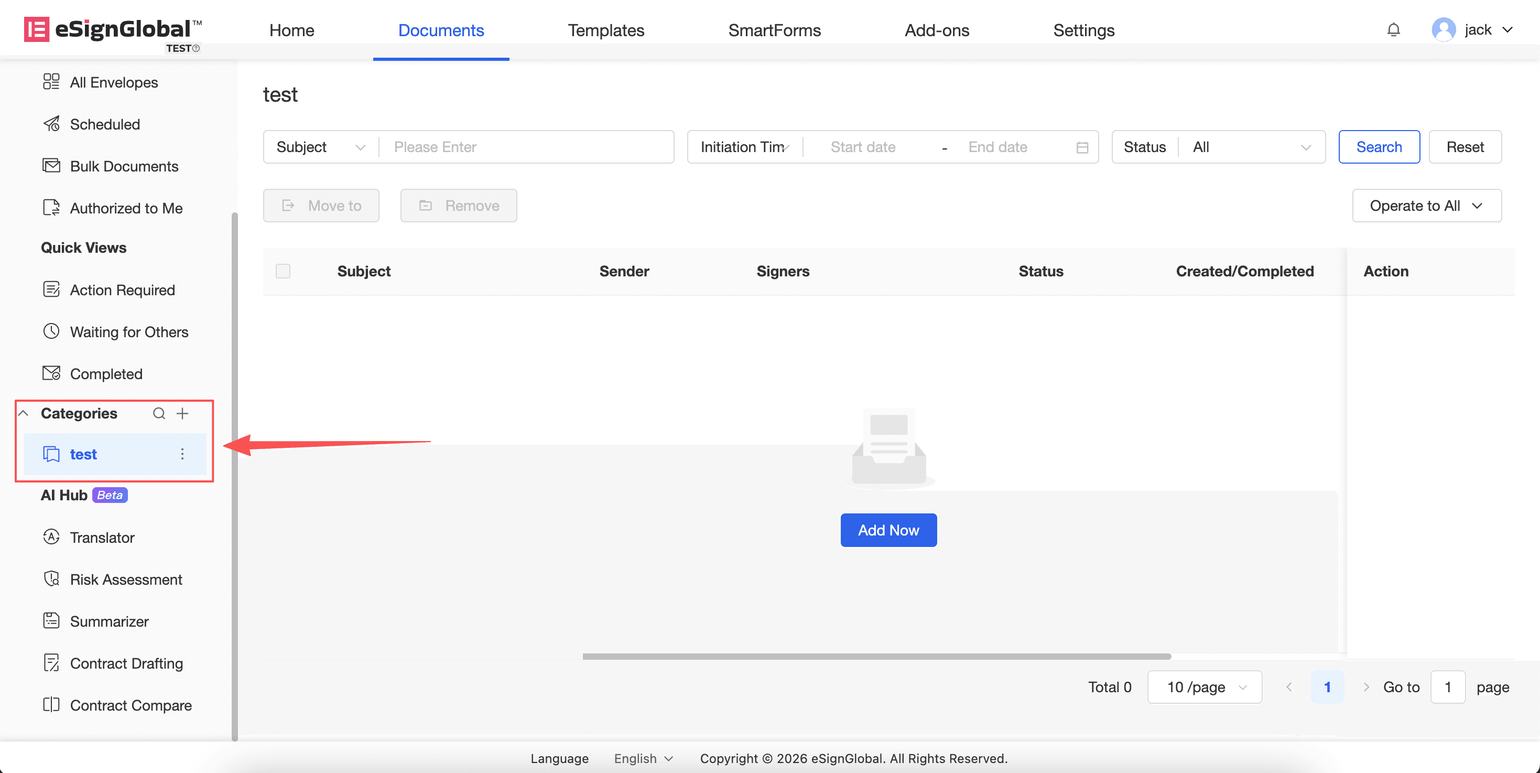
Task: Click the Go to page number field
Action: point(1447,687)
